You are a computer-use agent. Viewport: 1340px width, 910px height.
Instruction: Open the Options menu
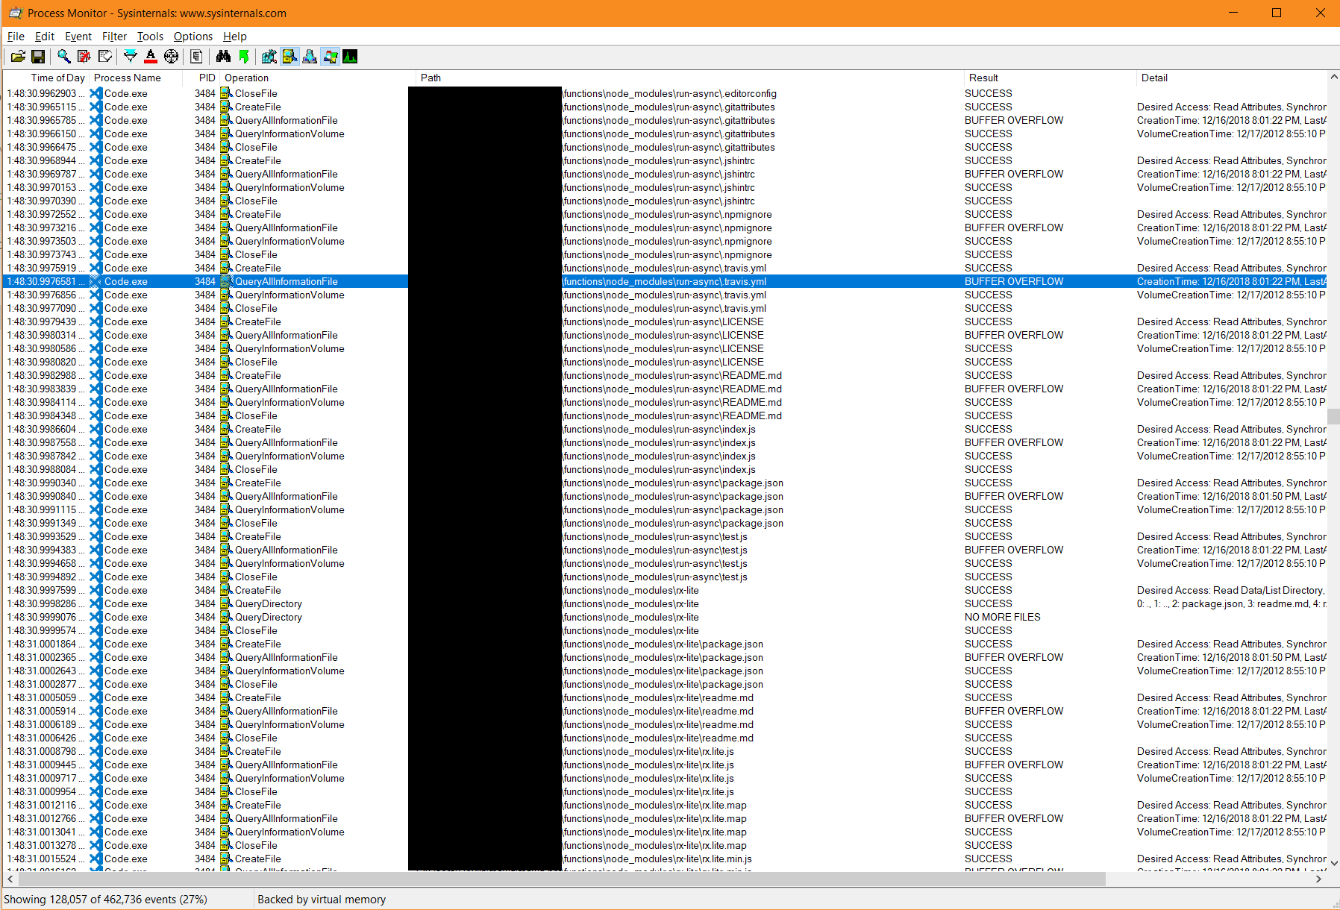pyautogui.click(x=193, y=37)
